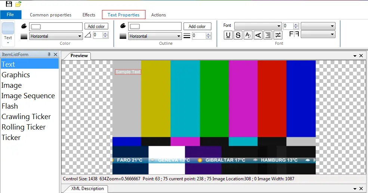Switch to the Effects tab
The image size is (368, 193).
pos(89,15)
